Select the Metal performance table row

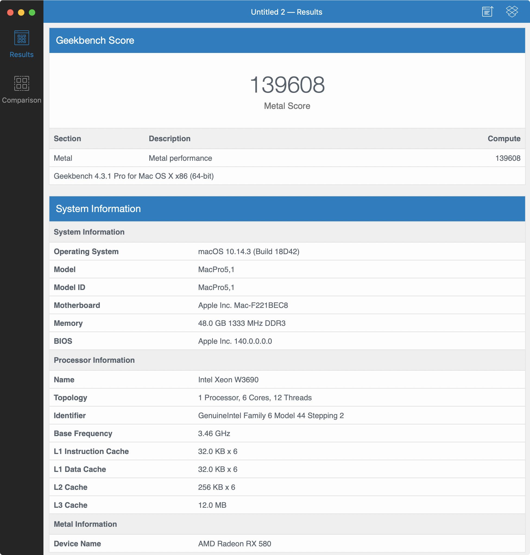point(180,158)
